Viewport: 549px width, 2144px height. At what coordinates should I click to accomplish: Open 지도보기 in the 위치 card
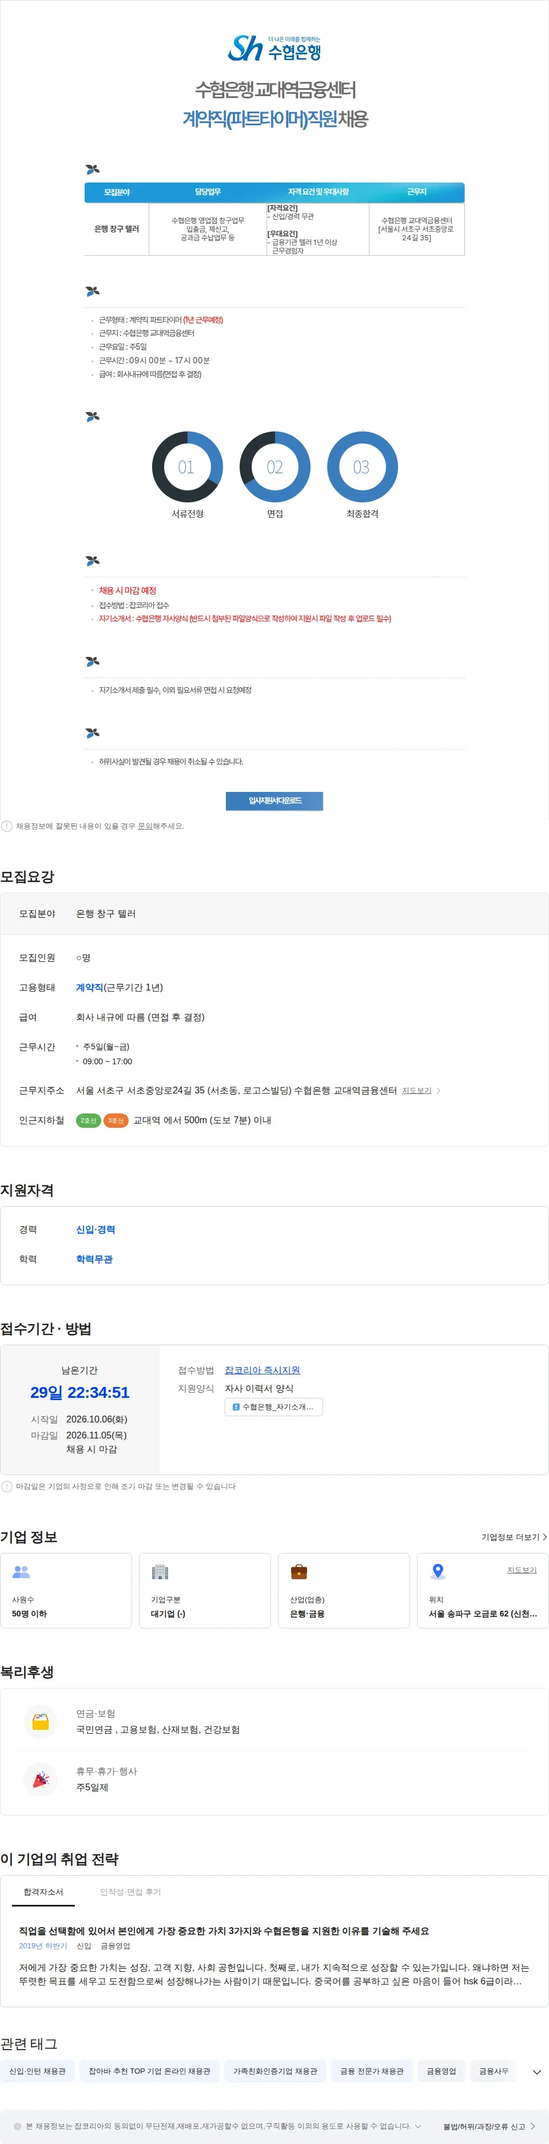[522, 1570]
